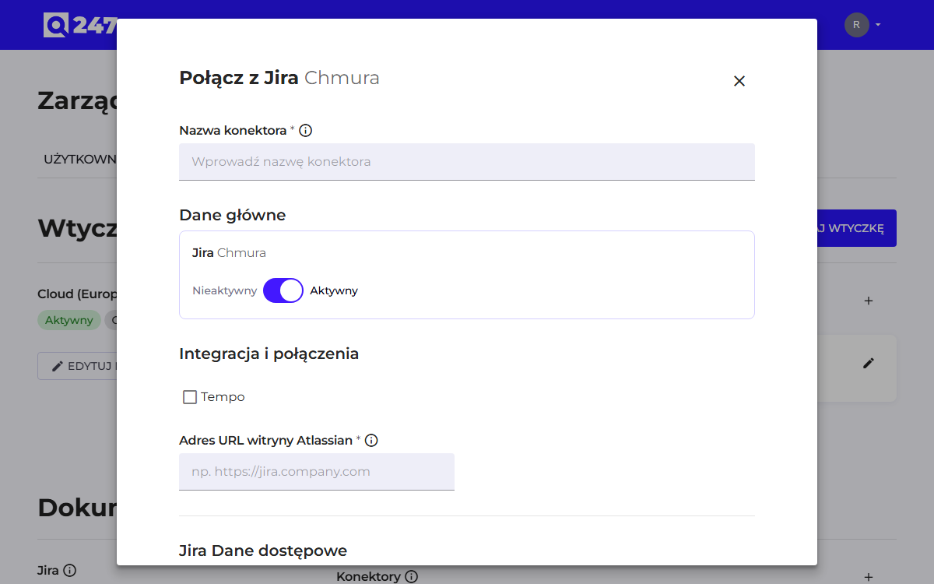Click the Q247 logo in header

click(x=79, y=25)
